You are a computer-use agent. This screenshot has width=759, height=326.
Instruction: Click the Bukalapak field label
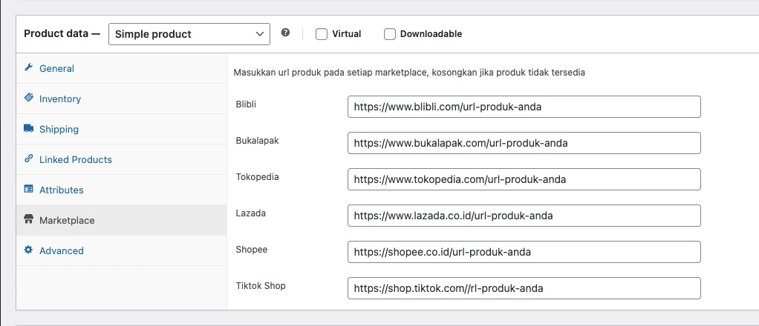(258, 141)
